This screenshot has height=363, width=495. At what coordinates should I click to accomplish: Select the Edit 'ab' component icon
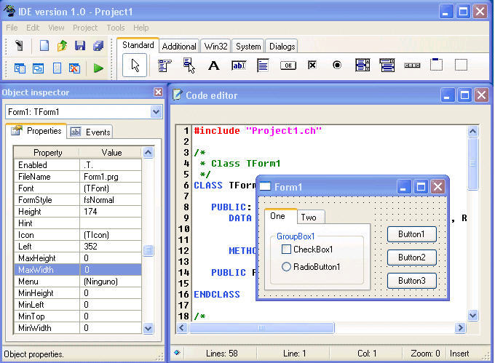tap(239, 65)
